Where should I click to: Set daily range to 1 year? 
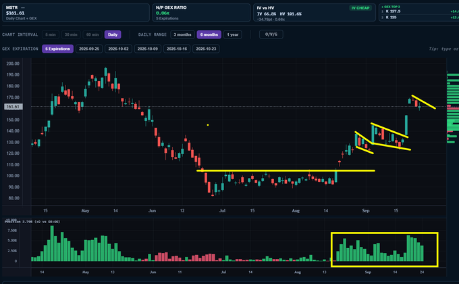coord(233,34)
